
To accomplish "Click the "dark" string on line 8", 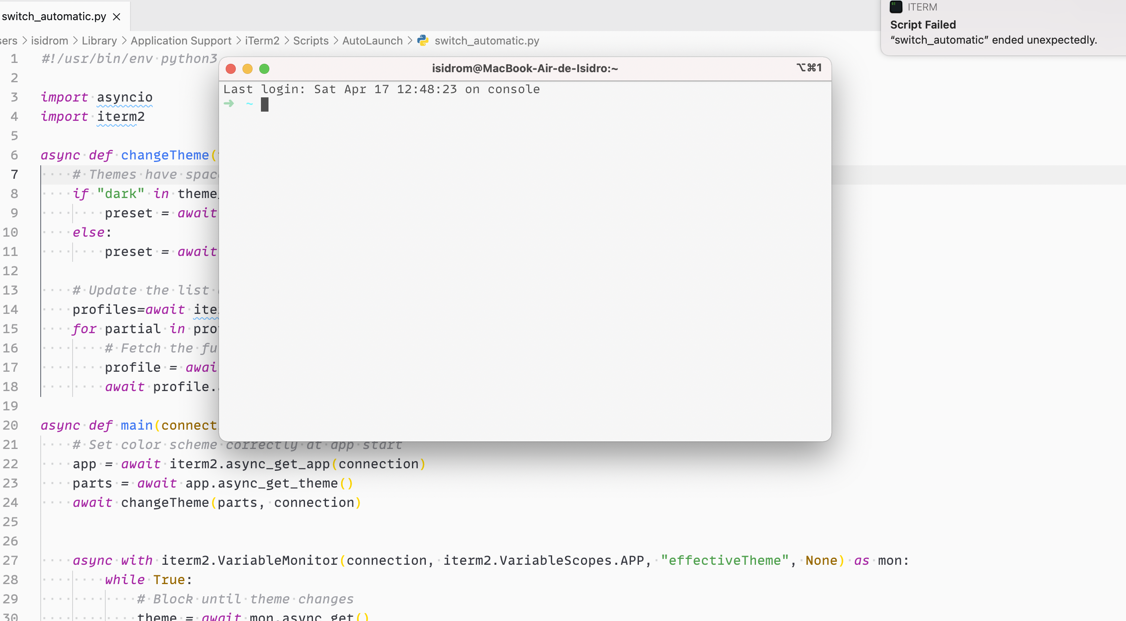I will 121,194.
